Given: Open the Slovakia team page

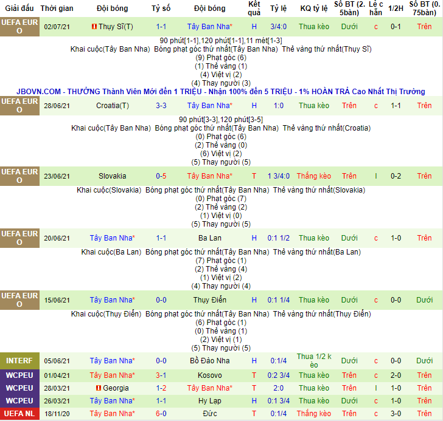Looking at the screenshot, I should click(x=113, y=176).
